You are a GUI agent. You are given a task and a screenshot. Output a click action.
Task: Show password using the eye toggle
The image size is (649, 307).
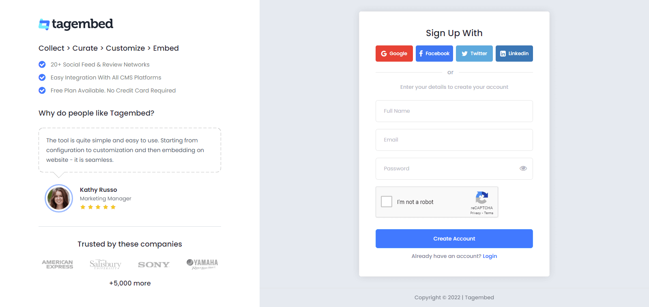tap(523, 168)
